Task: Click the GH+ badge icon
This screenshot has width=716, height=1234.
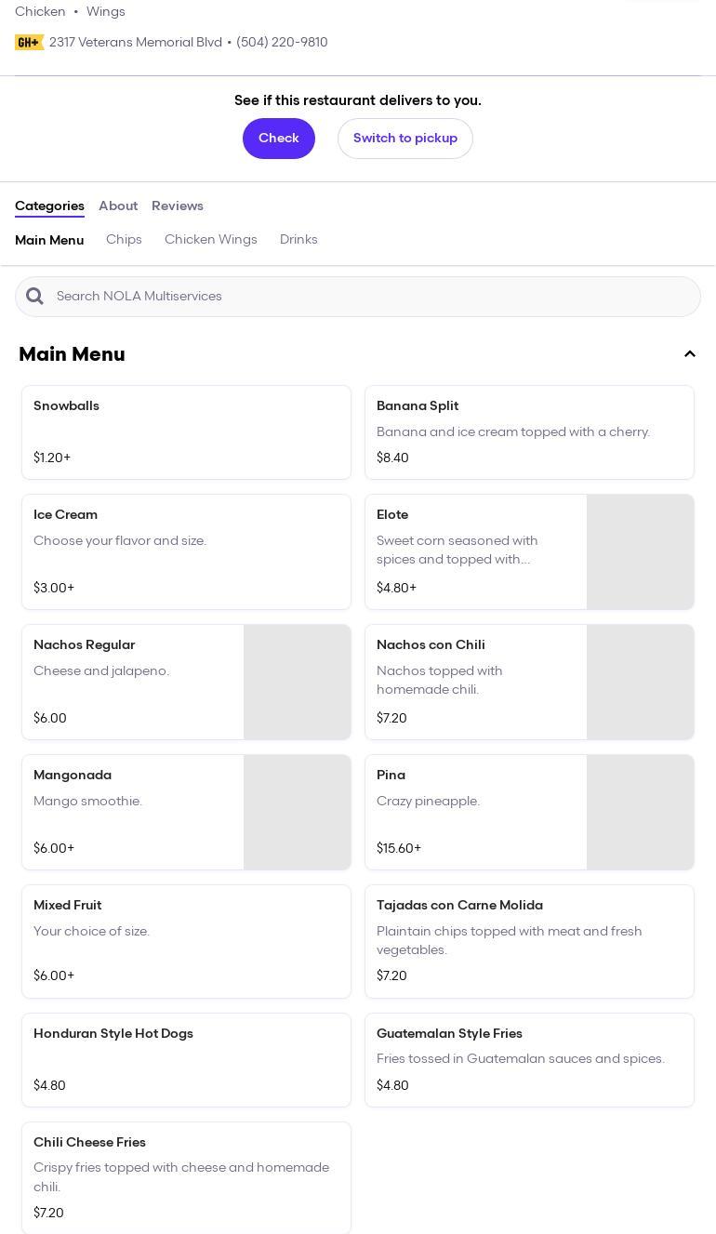Action: tap(29, 43)
